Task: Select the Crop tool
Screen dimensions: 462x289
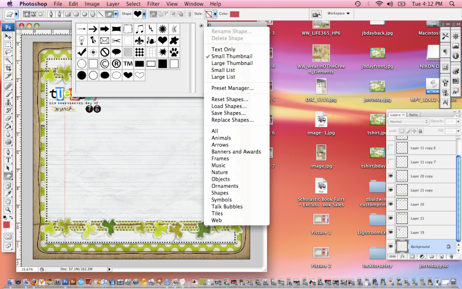Action: pos(8,68)
